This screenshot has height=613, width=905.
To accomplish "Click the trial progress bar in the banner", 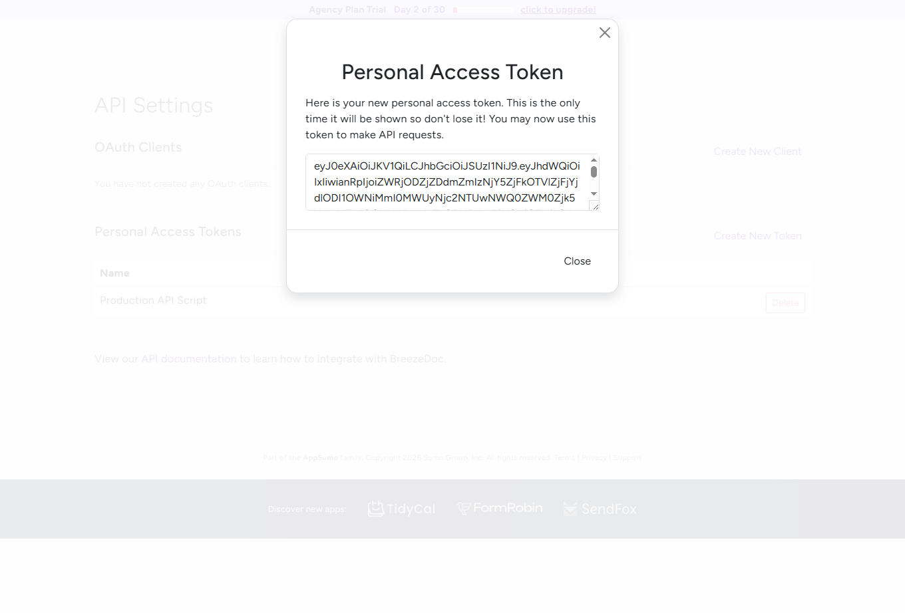I will click(x=484, y=9).
